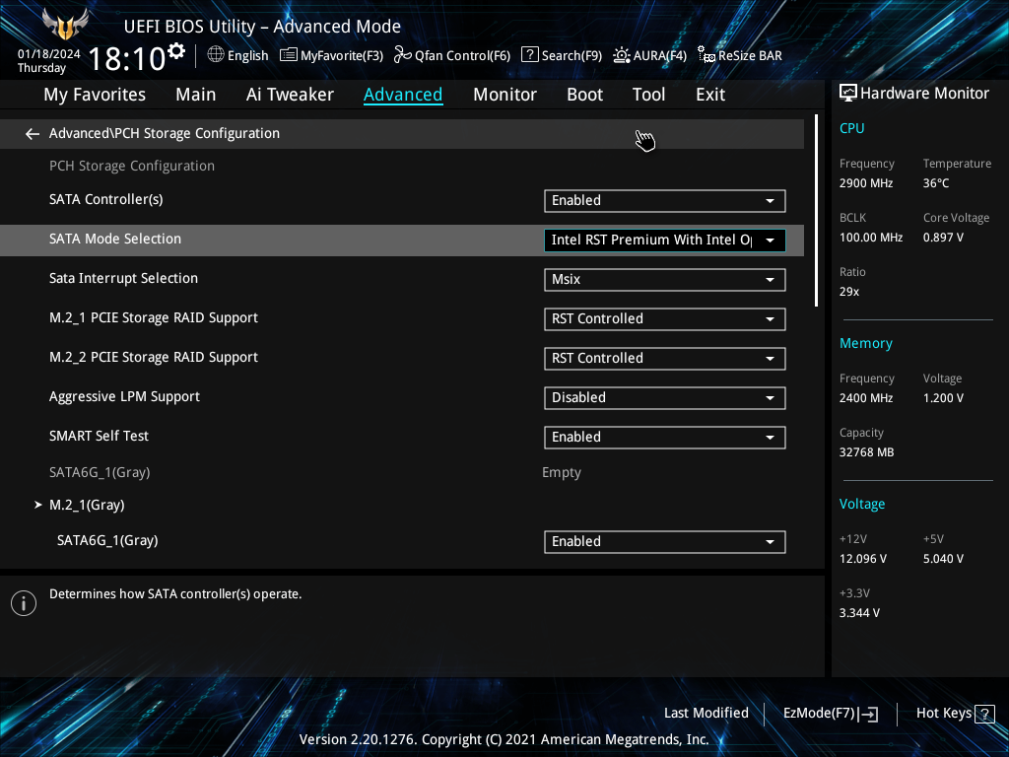The image size is (1009, 757).
Task: Open Search(F9)
Action: [572, 56]
